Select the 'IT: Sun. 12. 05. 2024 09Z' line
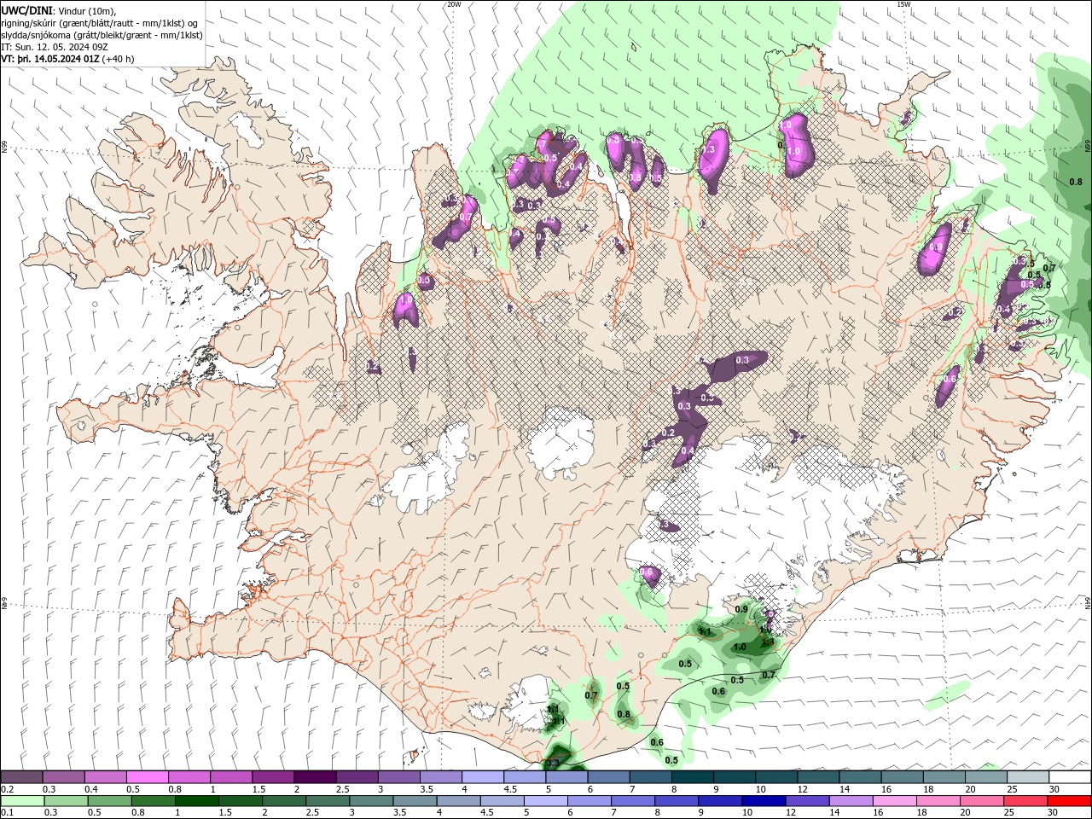1092x819 pixels. coord(55,47)
